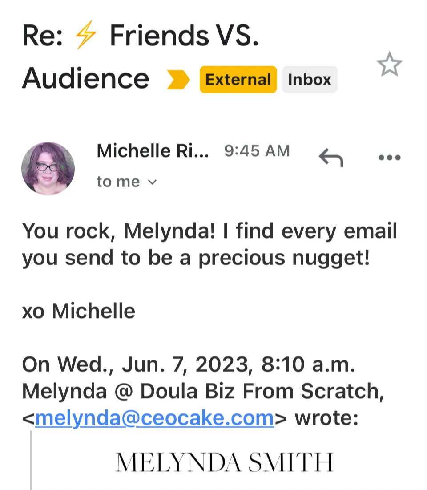Expand recipient details chevron next to 'to me'
Screen dimensions: 427x490
tap(152, 182)
